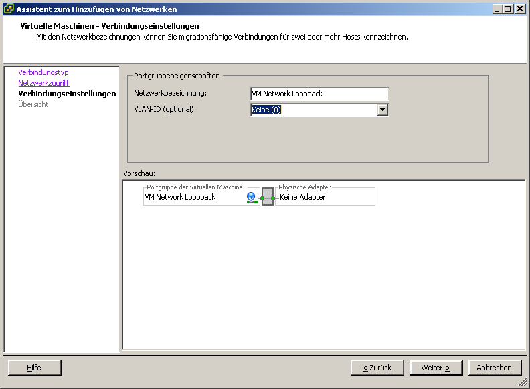Go back to the Netzwerkzugriff step

(43, 83)
